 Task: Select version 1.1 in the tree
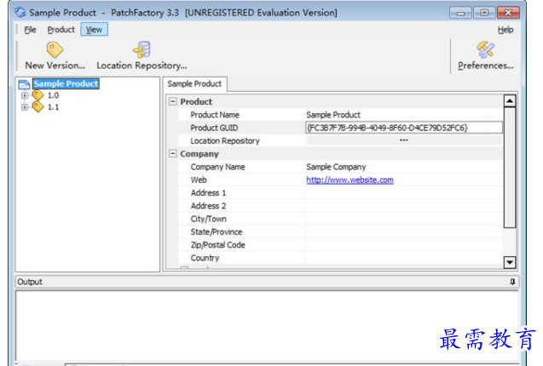[53, 107]
